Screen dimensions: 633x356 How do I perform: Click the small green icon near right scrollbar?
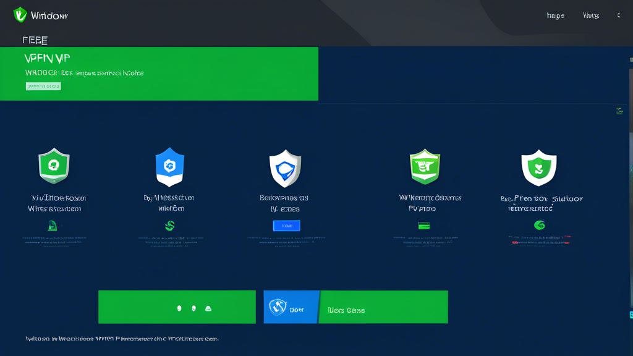click(619, 111)
